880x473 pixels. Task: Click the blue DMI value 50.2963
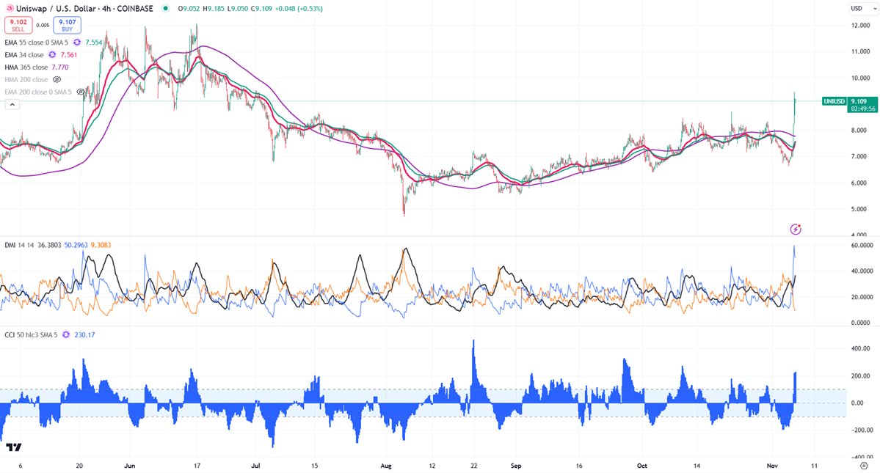[x=76, y=245]
